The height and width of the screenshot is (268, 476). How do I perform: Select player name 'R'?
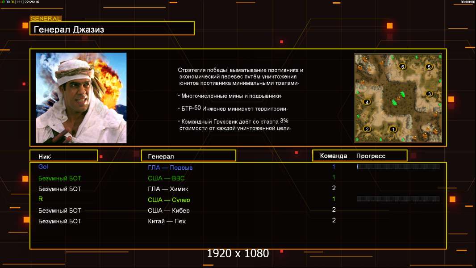(41, 199)
